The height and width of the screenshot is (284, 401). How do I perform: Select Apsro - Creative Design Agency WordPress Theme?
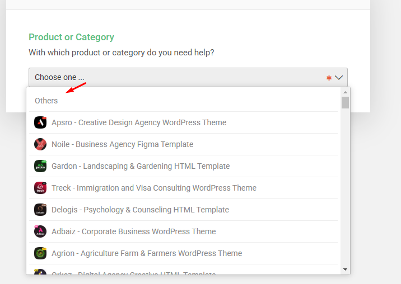183,122
